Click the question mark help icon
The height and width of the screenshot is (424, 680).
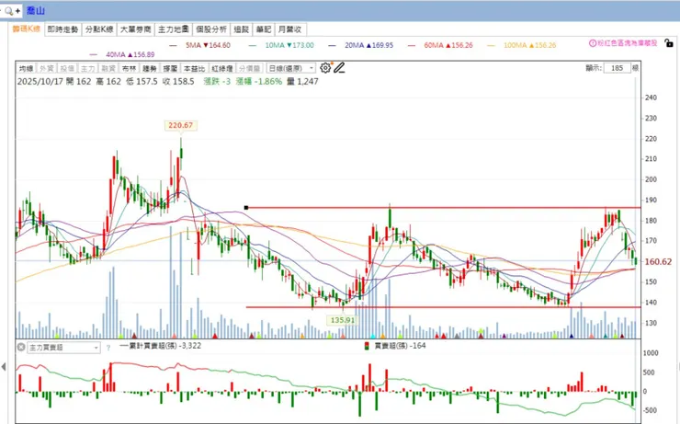[x=108, y=348]
